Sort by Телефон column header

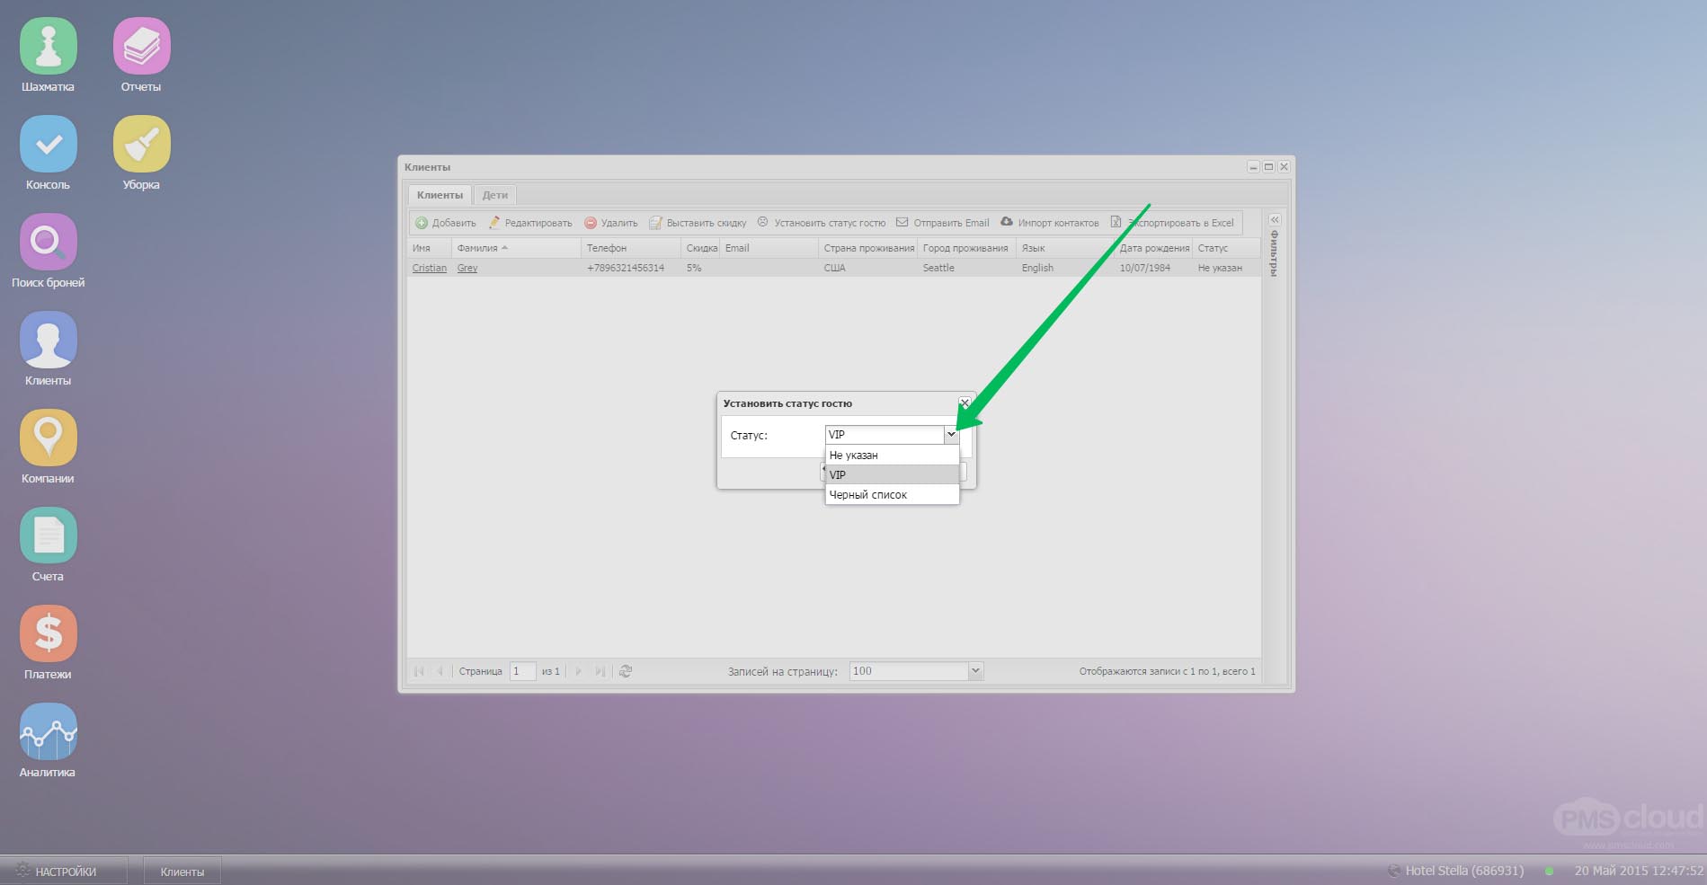(x=631, y=248)
